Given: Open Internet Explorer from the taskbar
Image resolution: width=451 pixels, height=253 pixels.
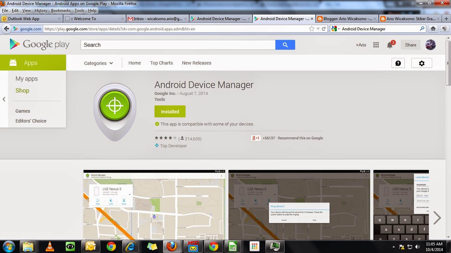Looking at the screenshot, I should (x=130, y=246).
